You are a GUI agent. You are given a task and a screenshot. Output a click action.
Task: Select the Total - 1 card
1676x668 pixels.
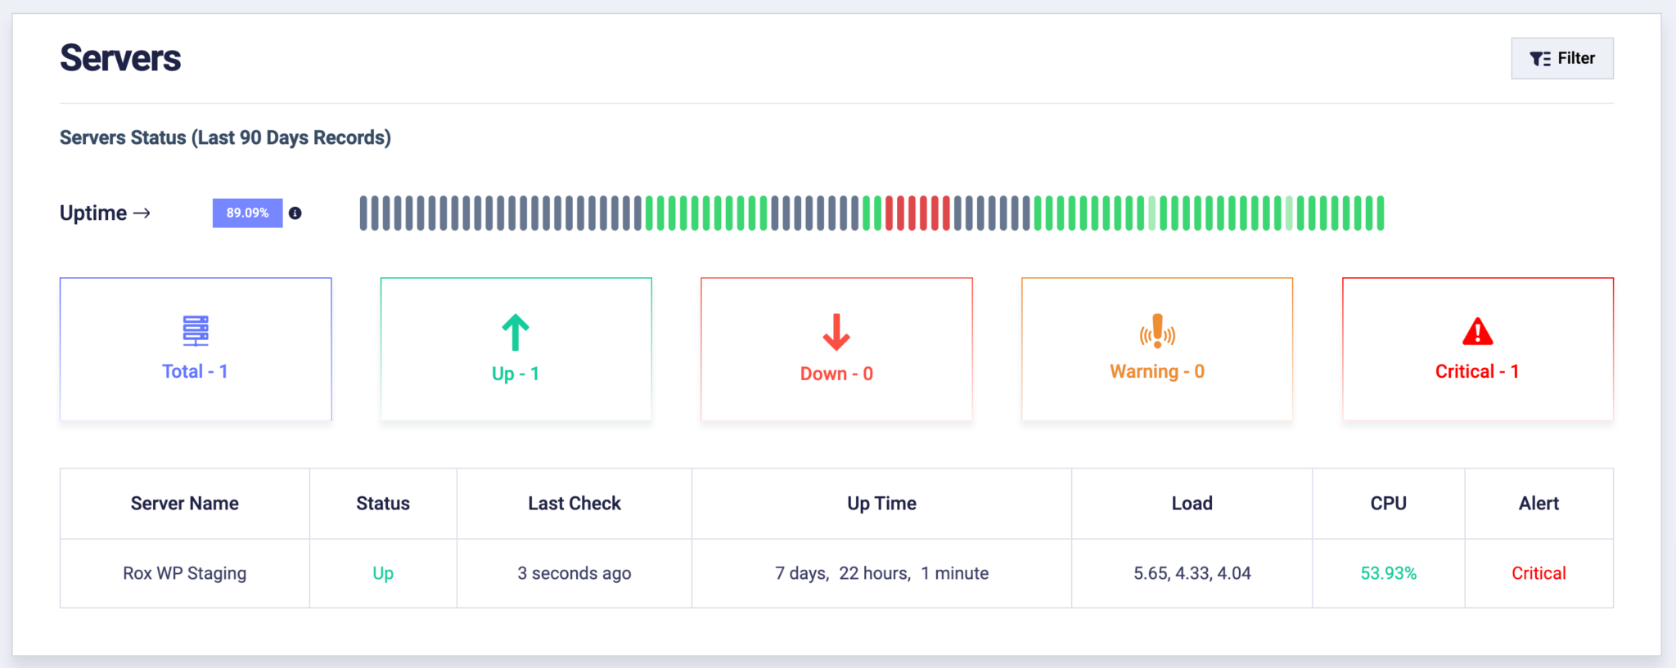[x=196, y=349]
